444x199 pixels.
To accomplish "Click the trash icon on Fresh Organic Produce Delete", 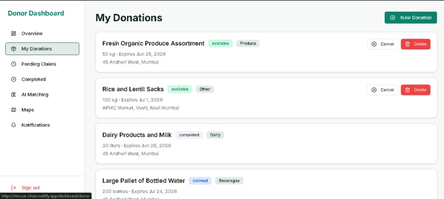I will [408, 44].
